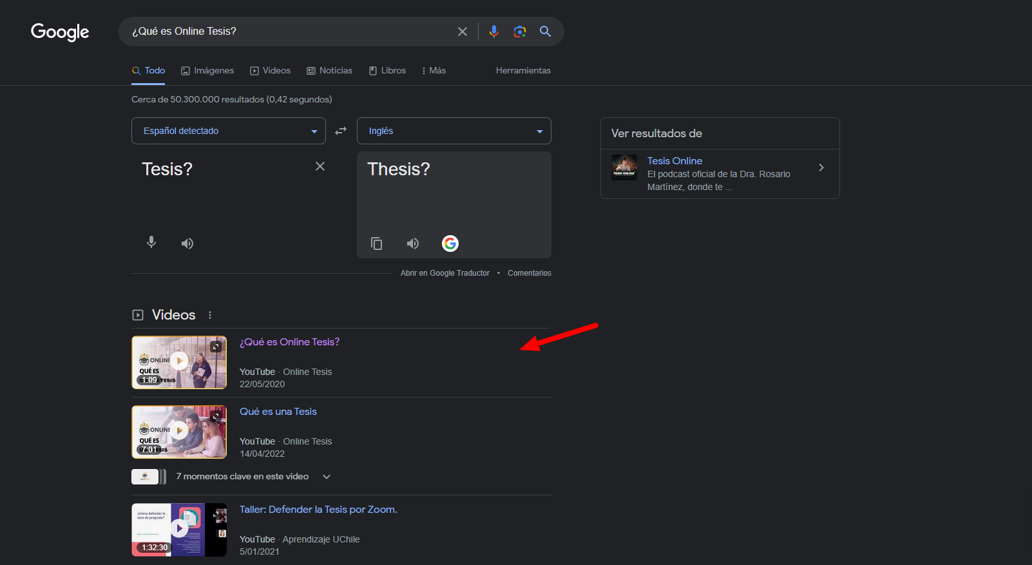
Task: Switch to the Imágenes tab
Action: [x=207, y=71]
